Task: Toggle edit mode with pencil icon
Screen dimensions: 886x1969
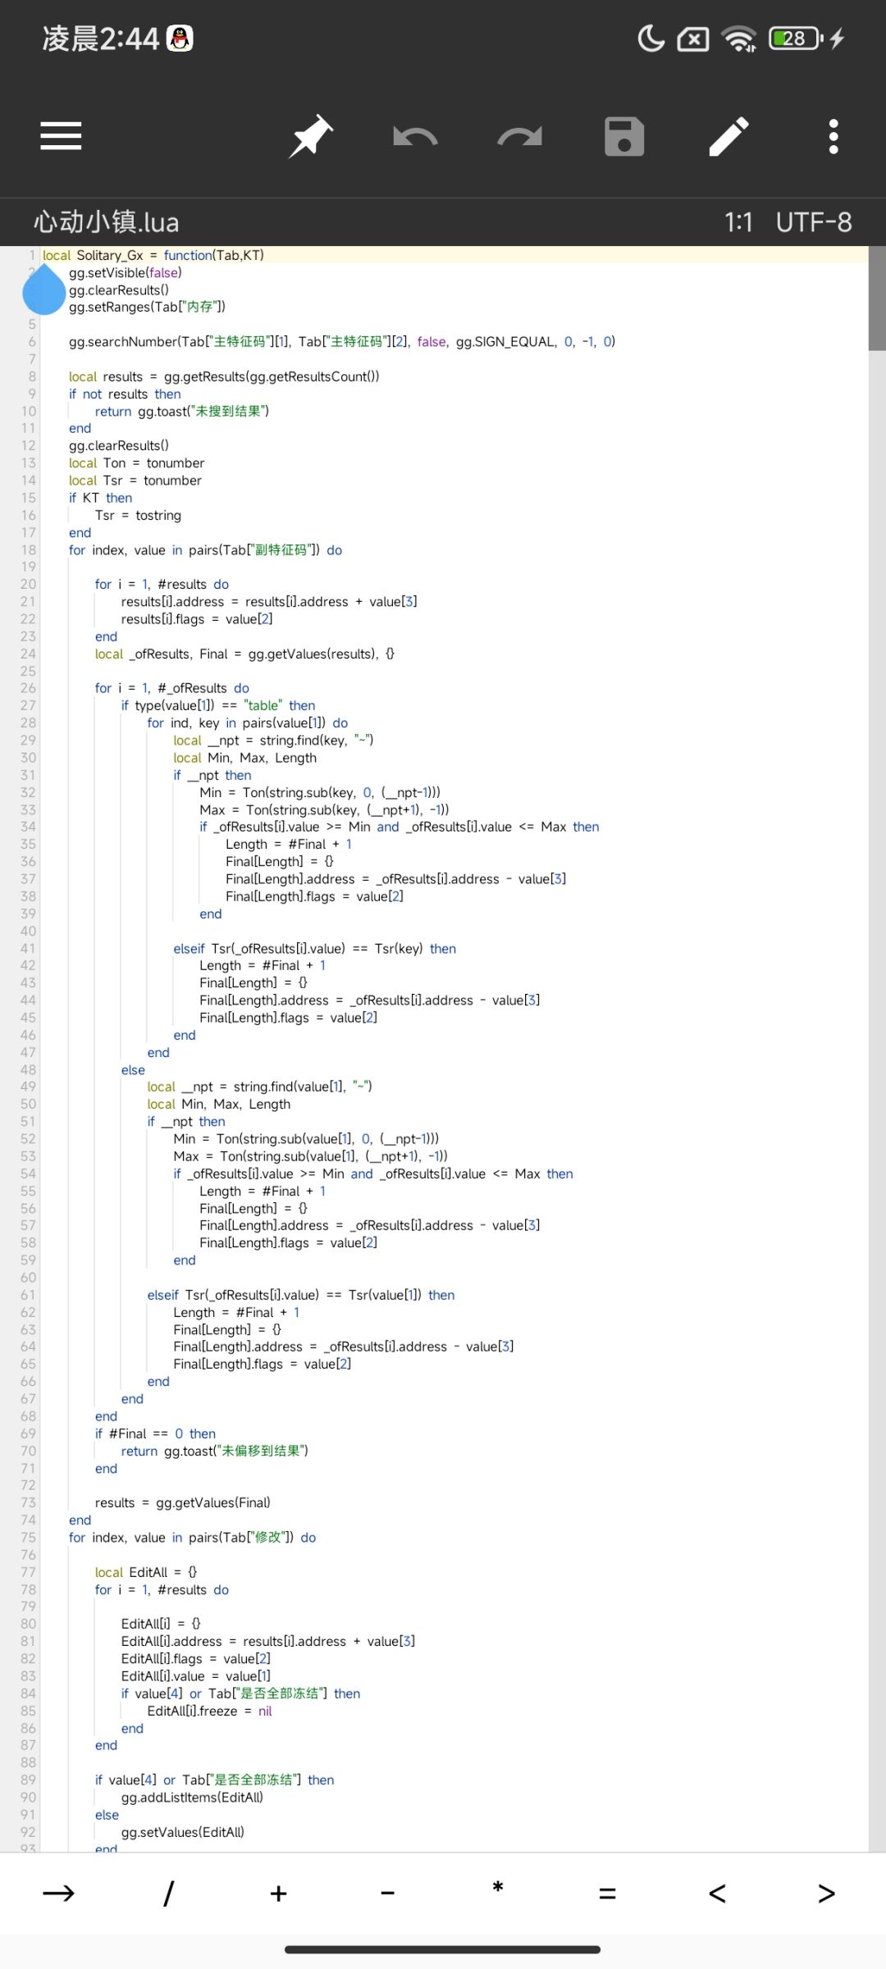Action: click(728, 136)
